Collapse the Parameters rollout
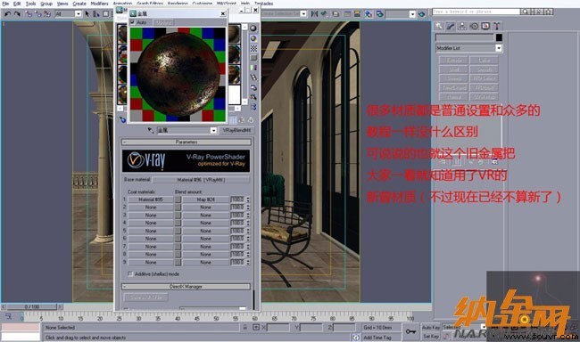580x342 pixels. click(186, 142)
